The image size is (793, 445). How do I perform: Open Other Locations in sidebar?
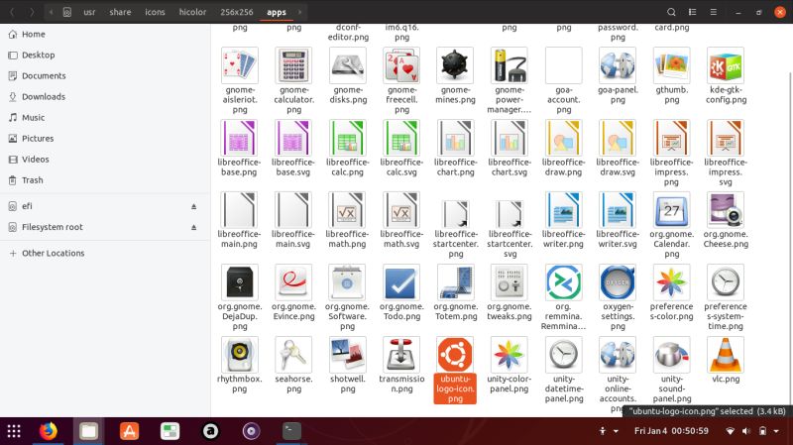click(x=105, y=253)
